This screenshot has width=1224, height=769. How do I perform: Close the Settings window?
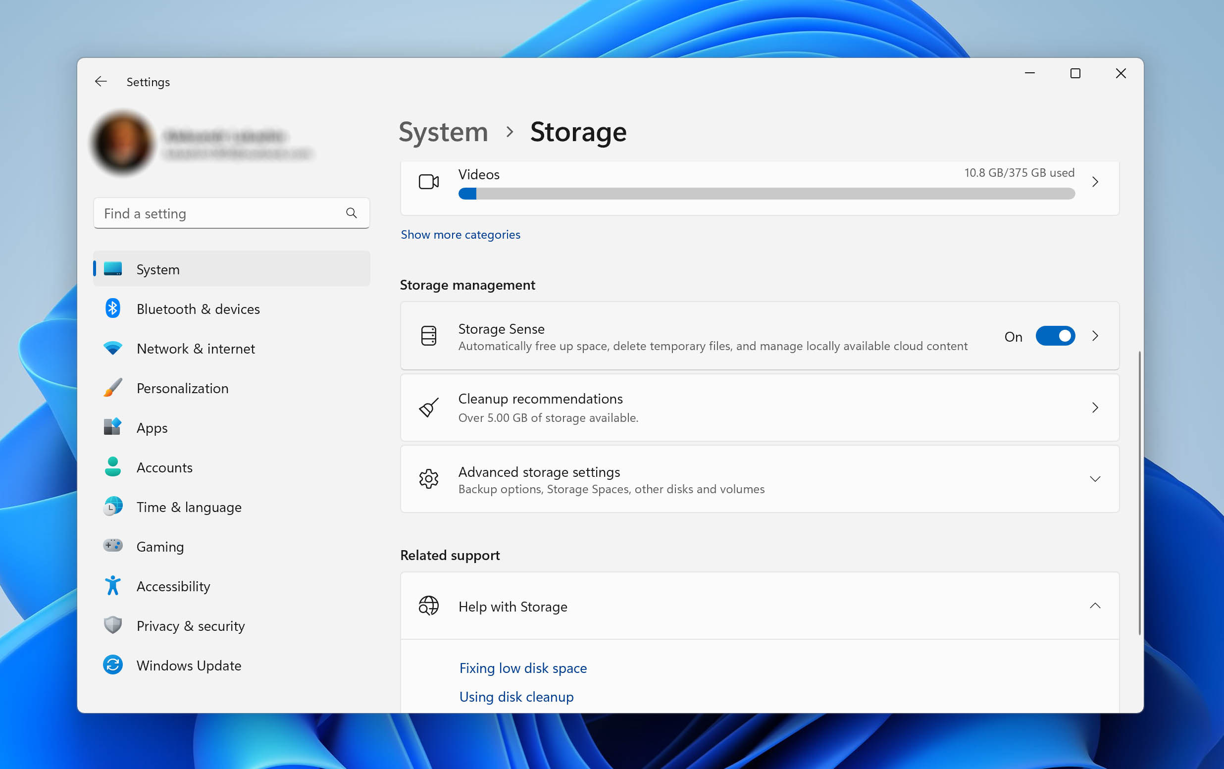[1121, 73]
